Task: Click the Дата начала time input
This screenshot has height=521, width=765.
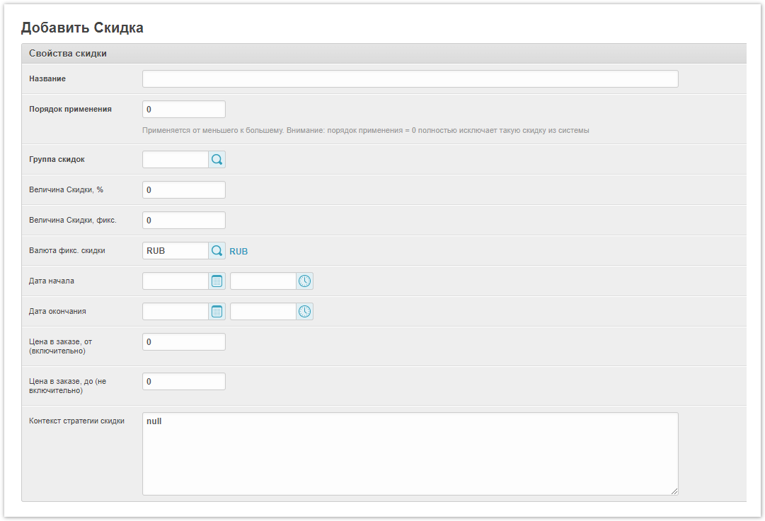Action: click(263, 281)
